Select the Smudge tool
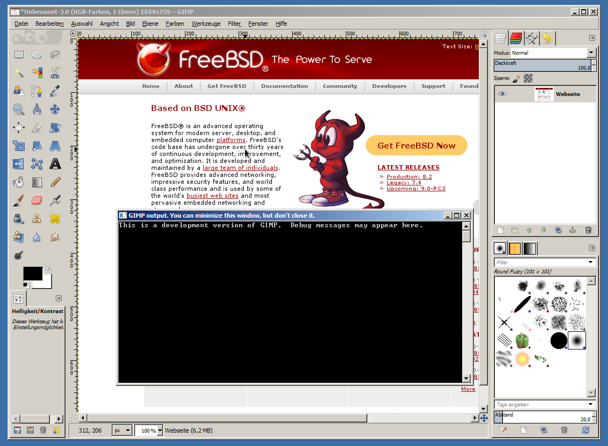Viewport: 608px width, 446px height. pyautogui.click(x=55, y=237)
